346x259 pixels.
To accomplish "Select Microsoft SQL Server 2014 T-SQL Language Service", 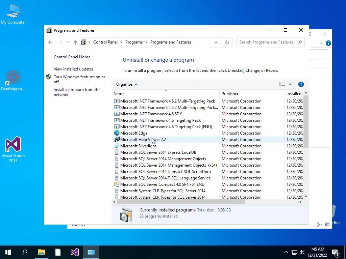I will 165,178.
